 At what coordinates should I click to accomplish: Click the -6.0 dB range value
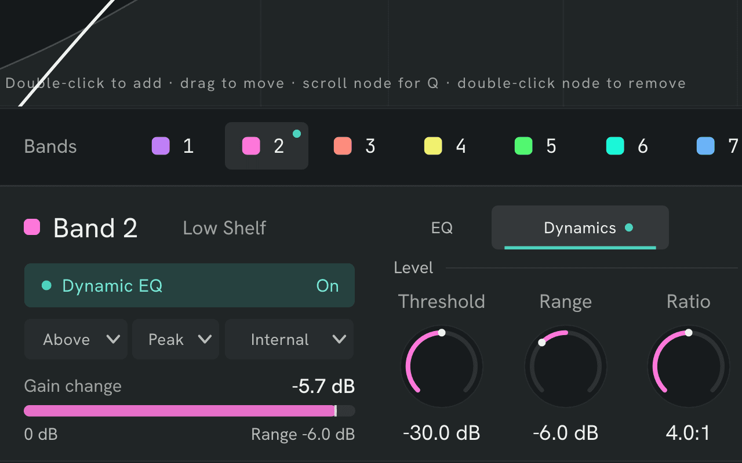click(x=566, y=433)
